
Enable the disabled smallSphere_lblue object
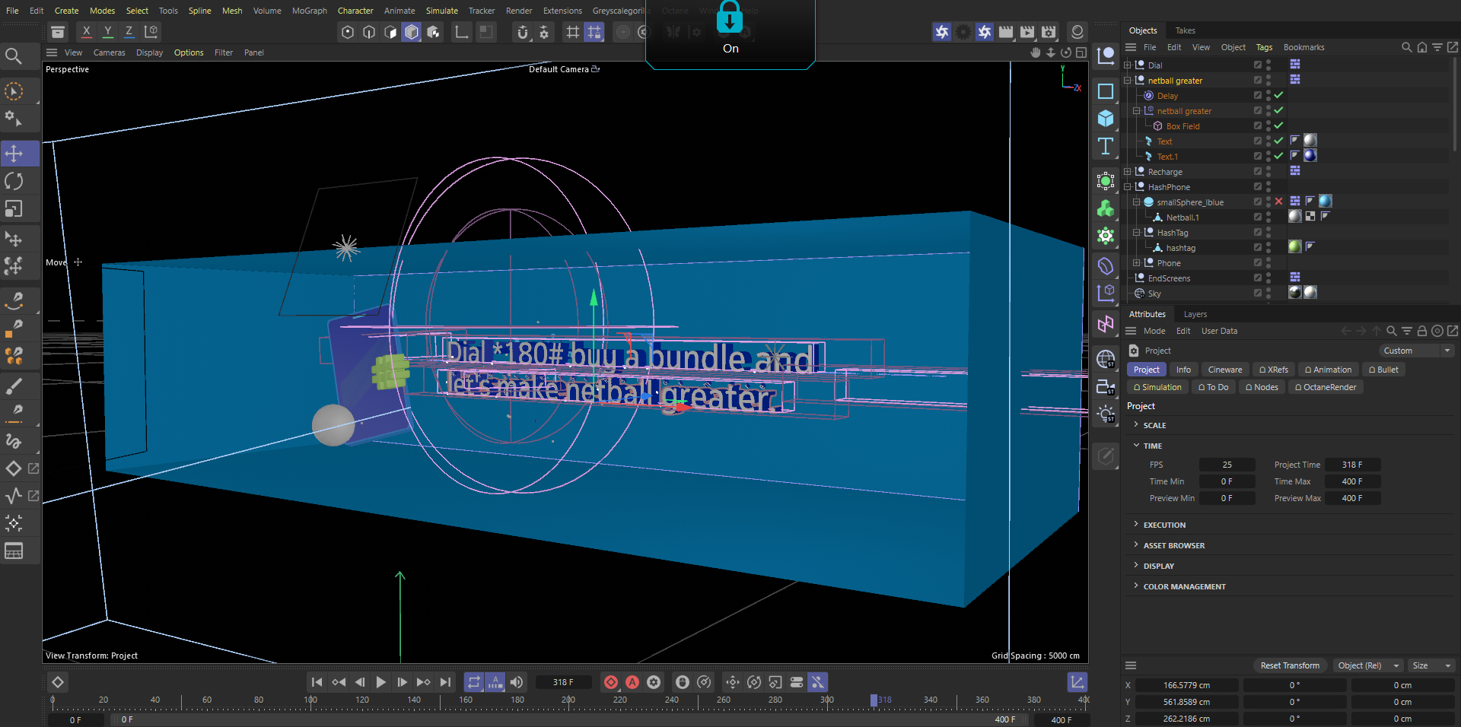[x=1278, y=202]
